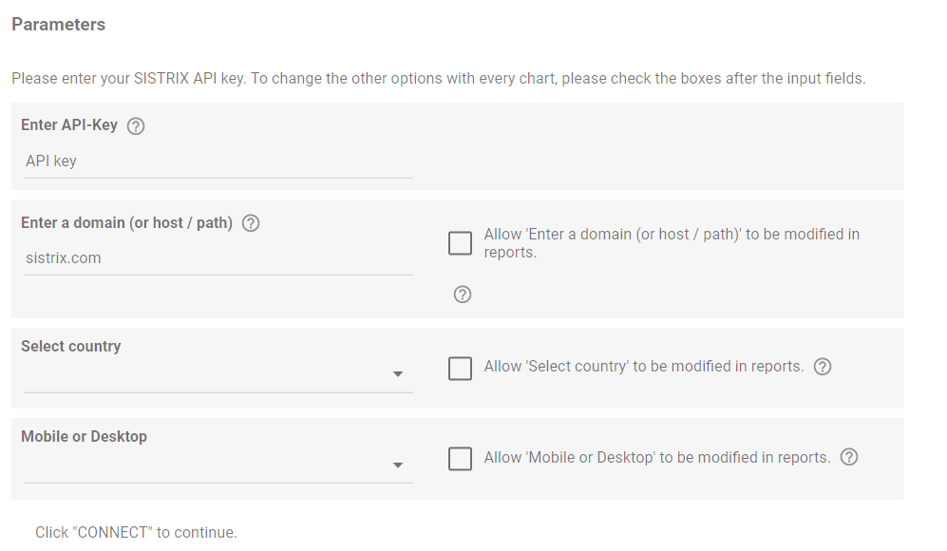Screen dimensions: 947x551
Task: Click the 'Click CONNECT to continue' text
Action: pos(136,532)
